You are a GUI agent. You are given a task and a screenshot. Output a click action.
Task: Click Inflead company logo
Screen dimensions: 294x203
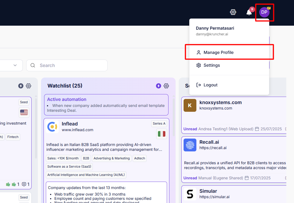(x=52, y=127)
